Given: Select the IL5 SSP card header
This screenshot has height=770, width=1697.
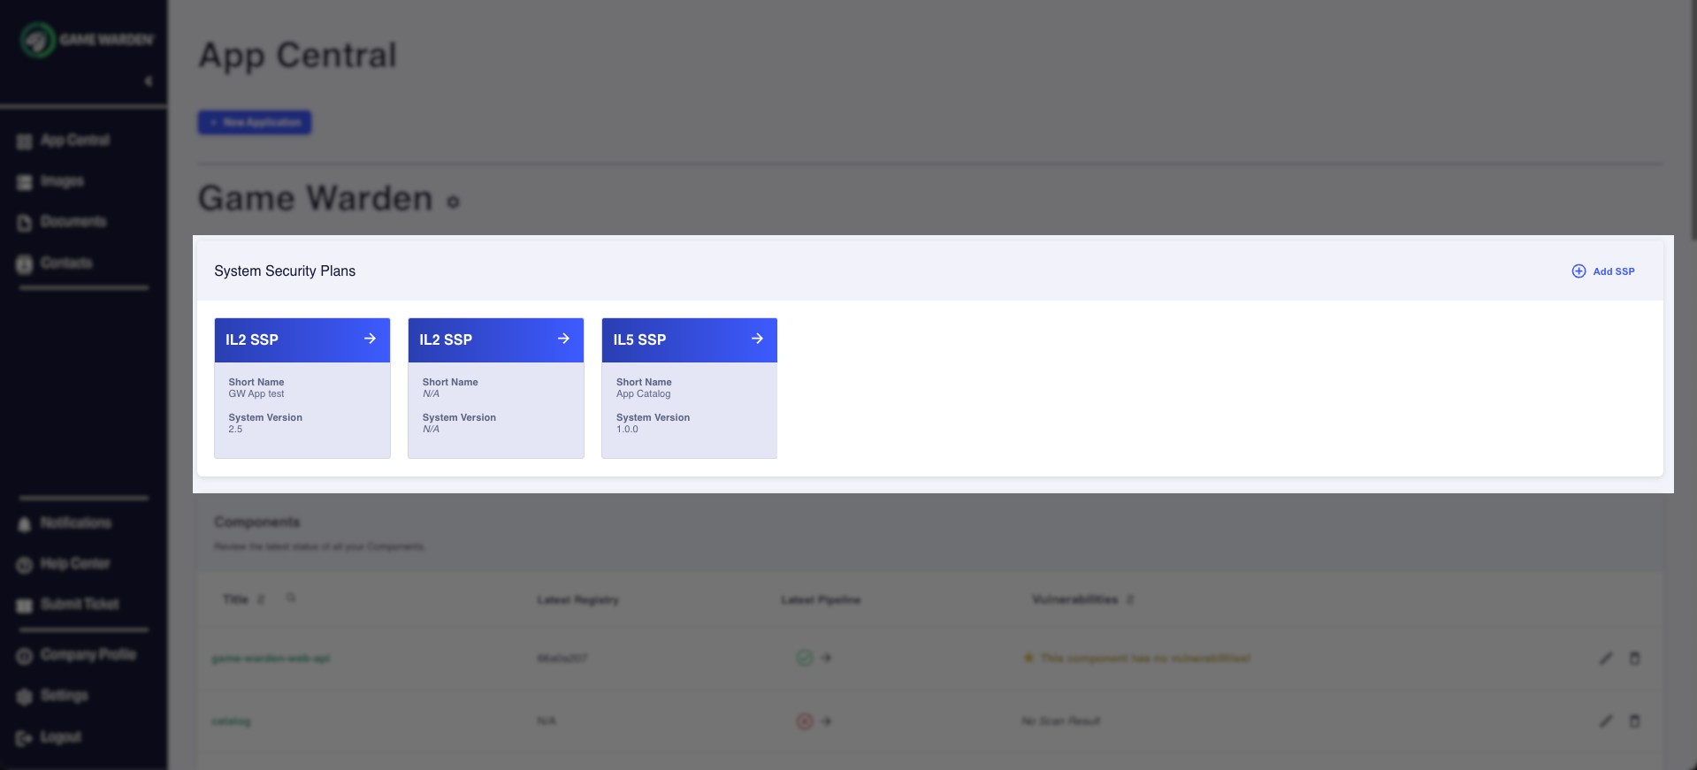Looking at the screenshot, I should [689, 340].
